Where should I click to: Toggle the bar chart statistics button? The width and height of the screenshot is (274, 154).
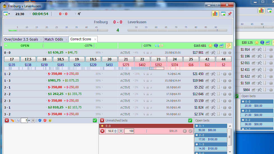pyautogui.click(x=215, y=14)
